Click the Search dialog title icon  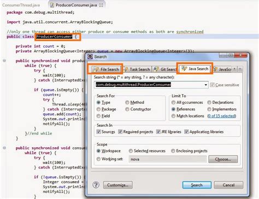pos(90,57)
